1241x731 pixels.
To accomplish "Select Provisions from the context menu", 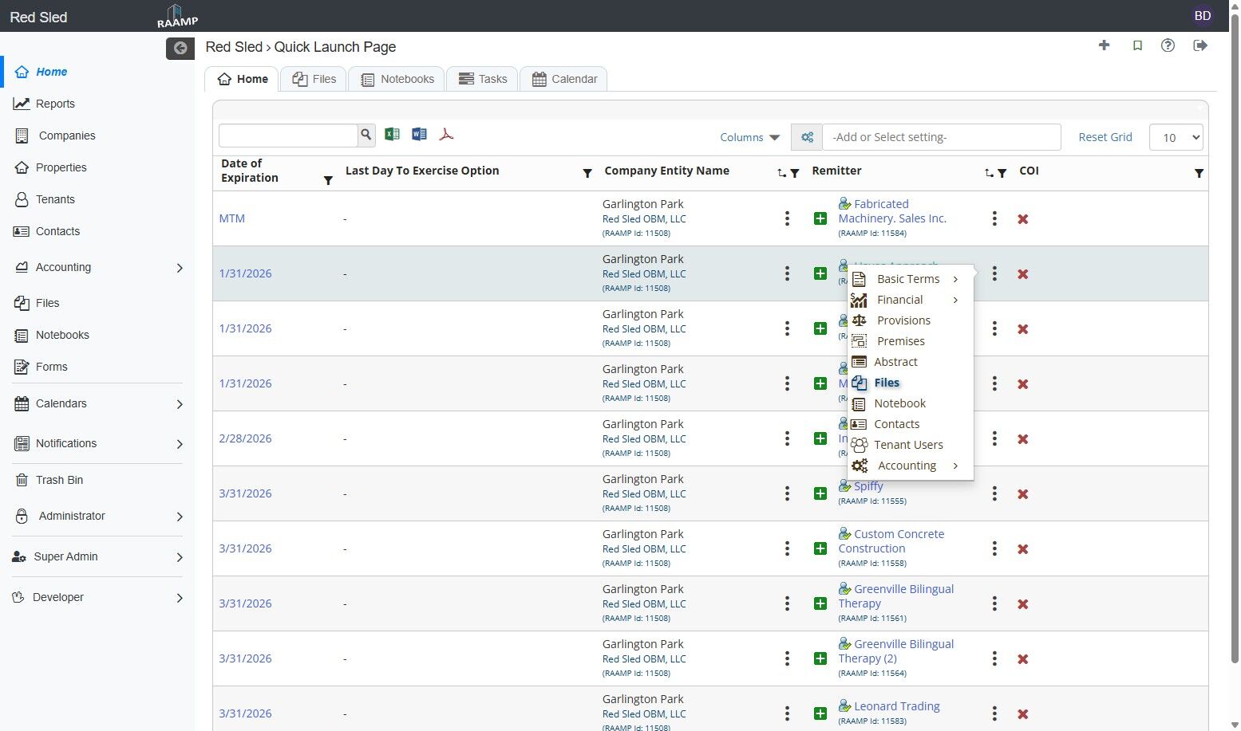I will [903, 320].
